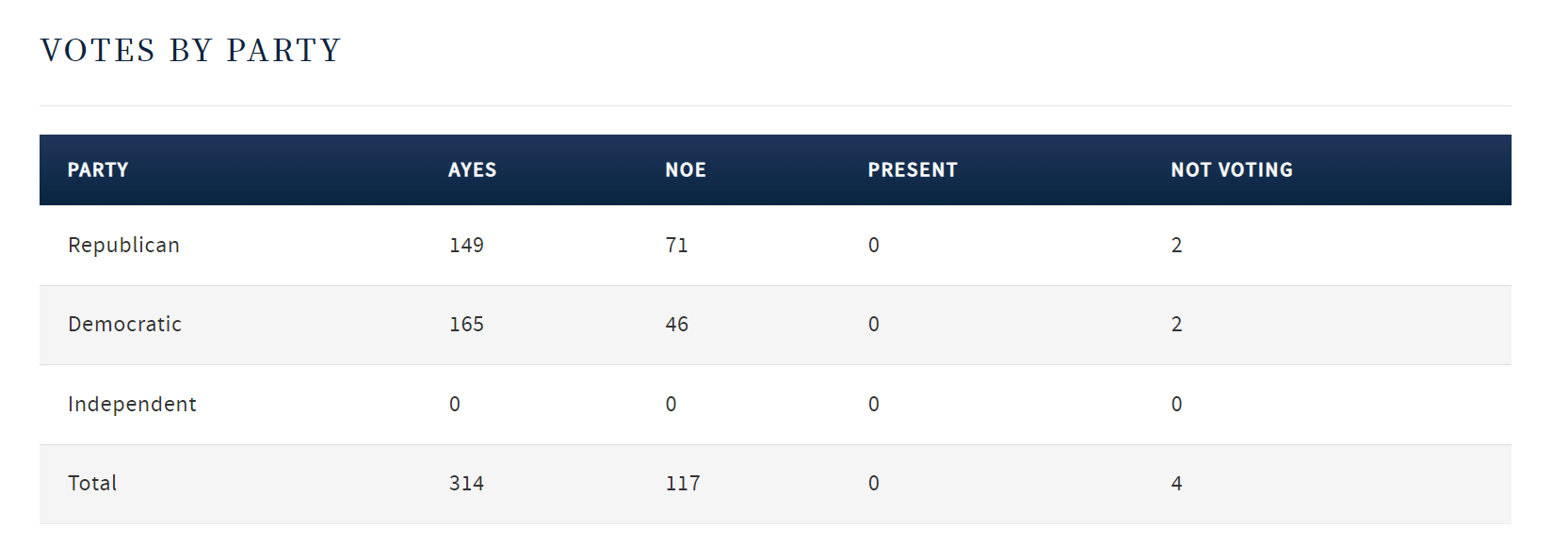The height and width of the screenshot is (544, 1553).
Task: Select Democratic noe count 46
Action: pyautogui.click(x=676, y=325)
